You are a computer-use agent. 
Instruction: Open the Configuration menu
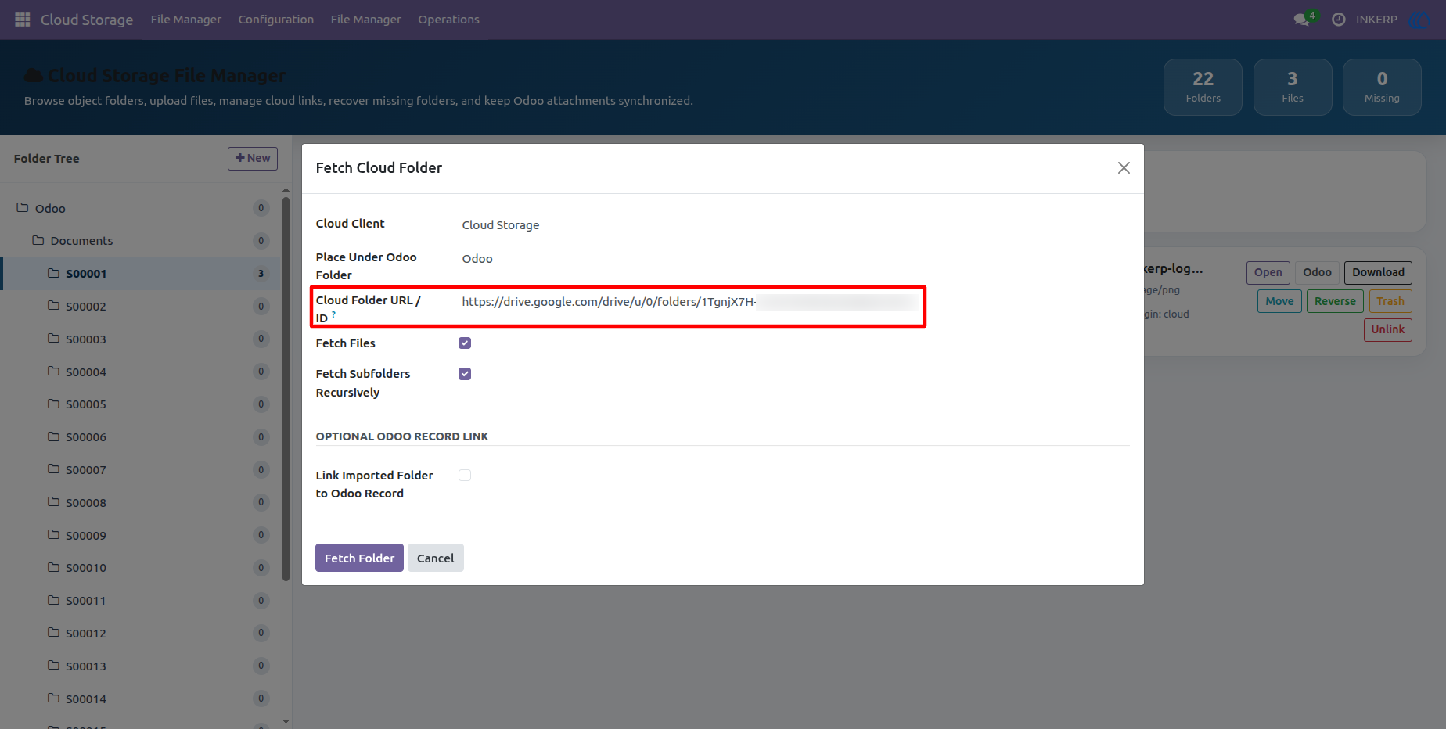tap(276, 20)
